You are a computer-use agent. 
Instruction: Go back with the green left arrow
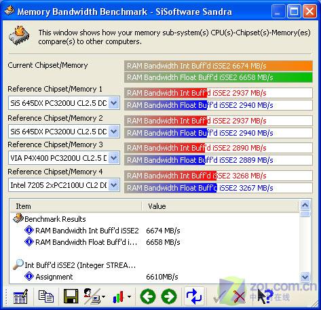click(x=148, y=296)
